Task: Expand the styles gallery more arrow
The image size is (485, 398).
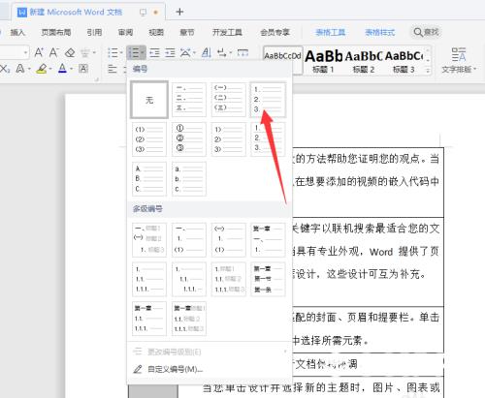Action: 428,70
